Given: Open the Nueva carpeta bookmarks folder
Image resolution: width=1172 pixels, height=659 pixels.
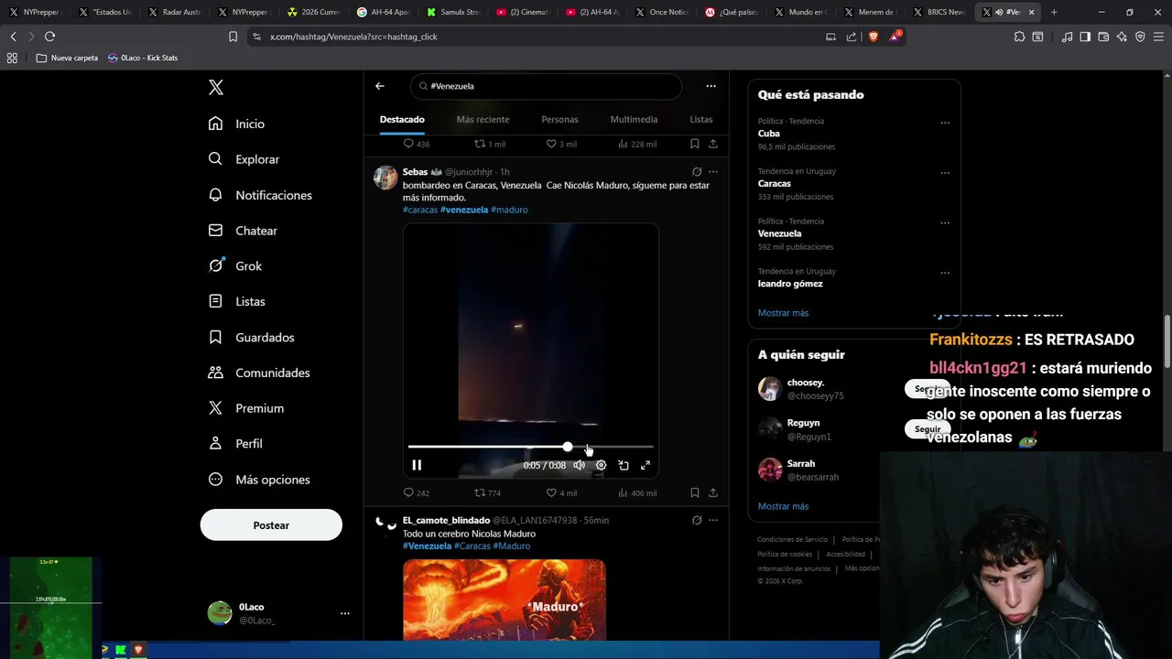Looking at the screenshot, I should [x=67, y=58].
